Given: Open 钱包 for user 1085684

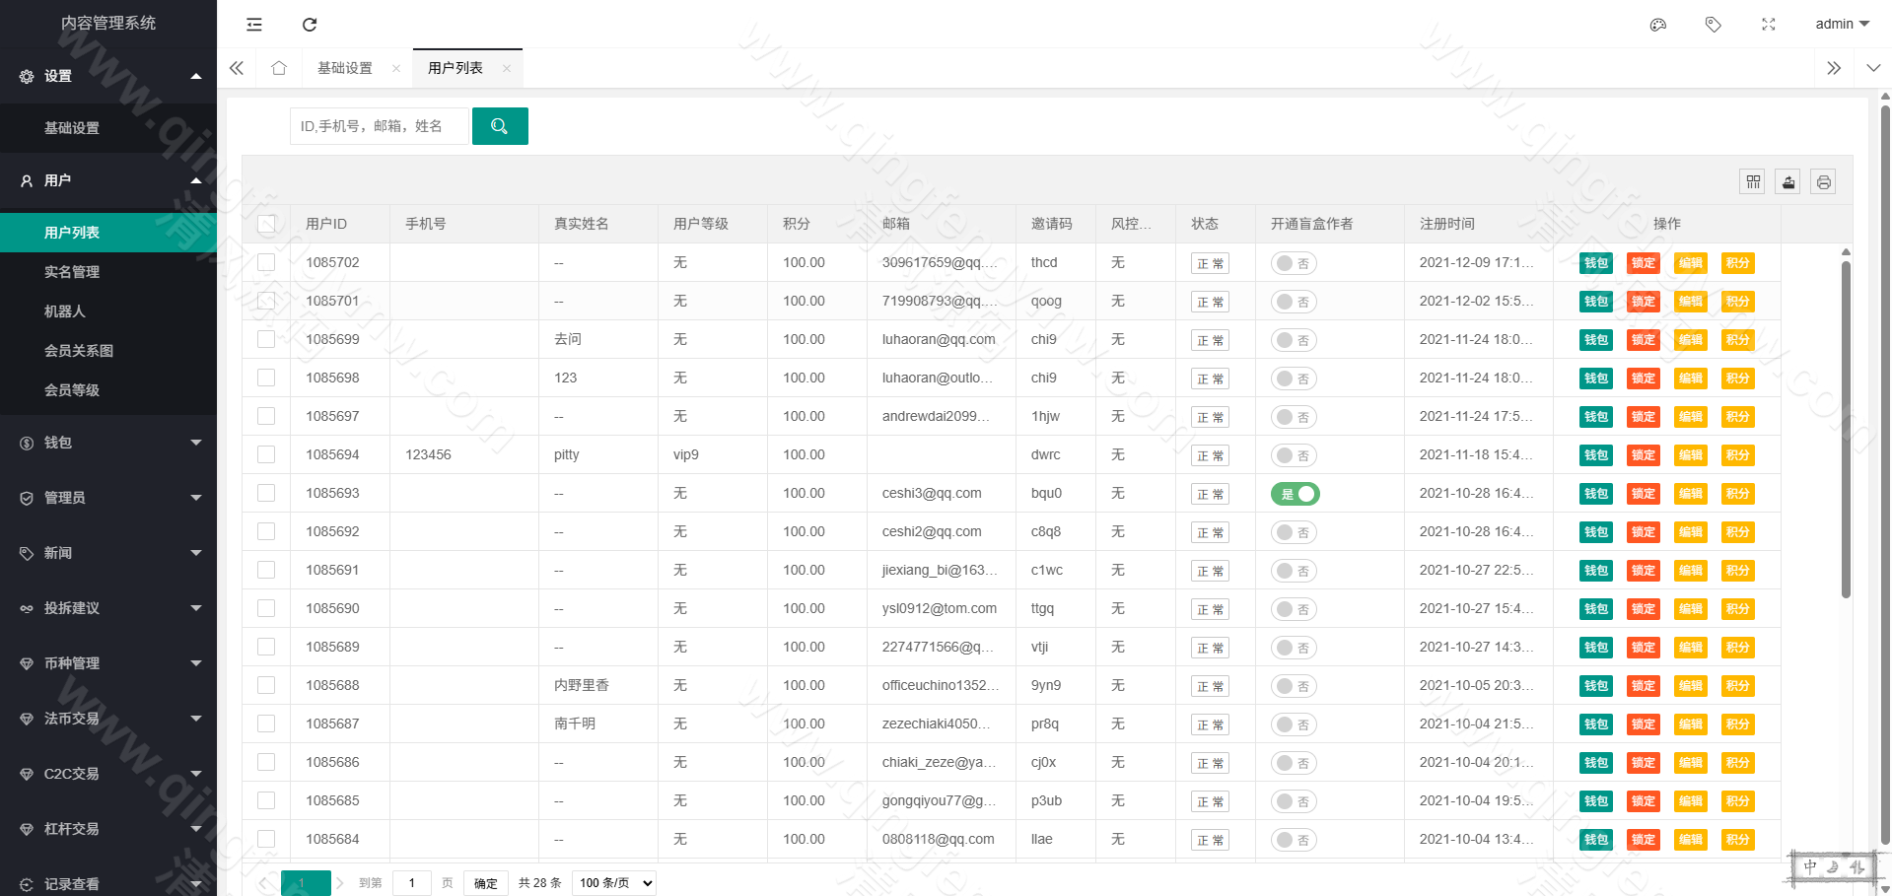Looking at the screenshot, I should [1596, 840].
